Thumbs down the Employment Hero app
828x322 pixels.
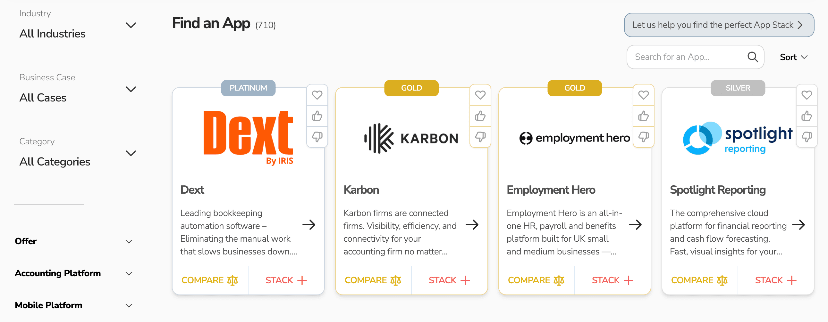click(x=643, y=137)
